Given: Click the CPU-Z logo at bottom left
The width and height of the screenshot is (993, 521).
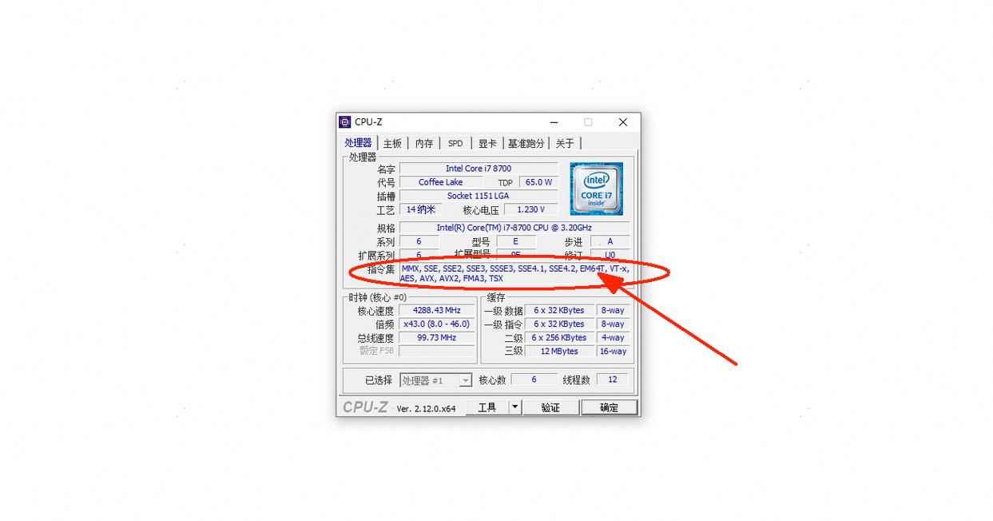Looking at the screenshot, I should pyautogui.click(x=365, y=408).
